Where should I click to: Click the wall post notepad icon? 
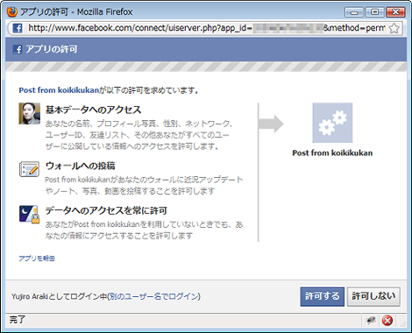click(29, 169)
